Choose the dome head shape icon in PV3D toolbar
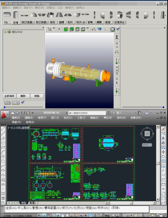Image resolution: width=168 pixels, height=218 pixels. tap(34, 15)
